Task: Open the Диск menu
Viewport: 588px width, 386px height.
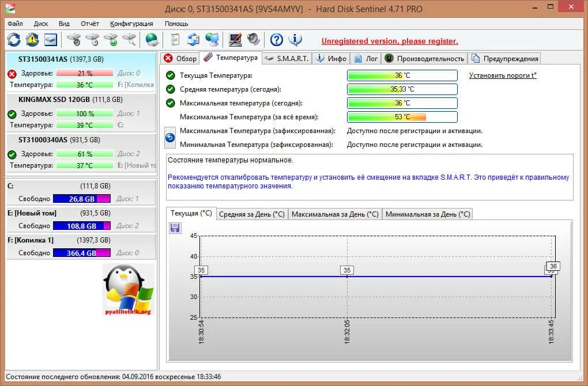Action: (x=41, y=24)
